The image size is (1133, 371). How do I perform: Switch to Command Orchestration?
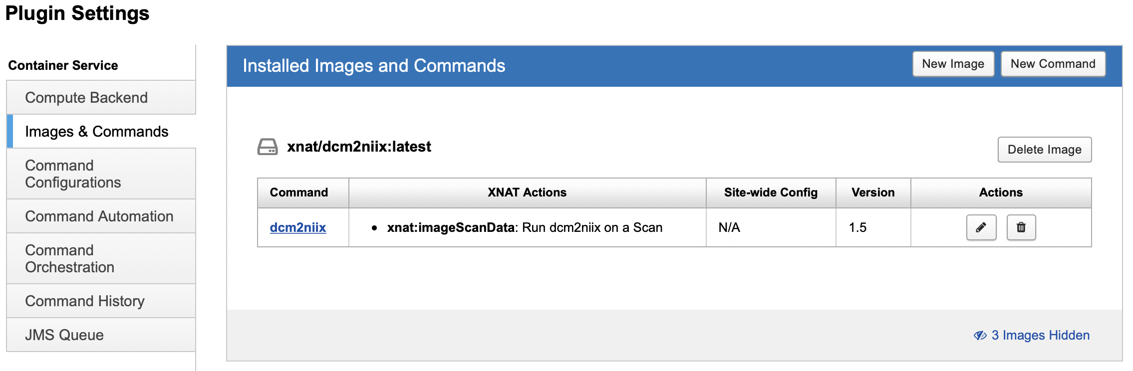(70, 258)
